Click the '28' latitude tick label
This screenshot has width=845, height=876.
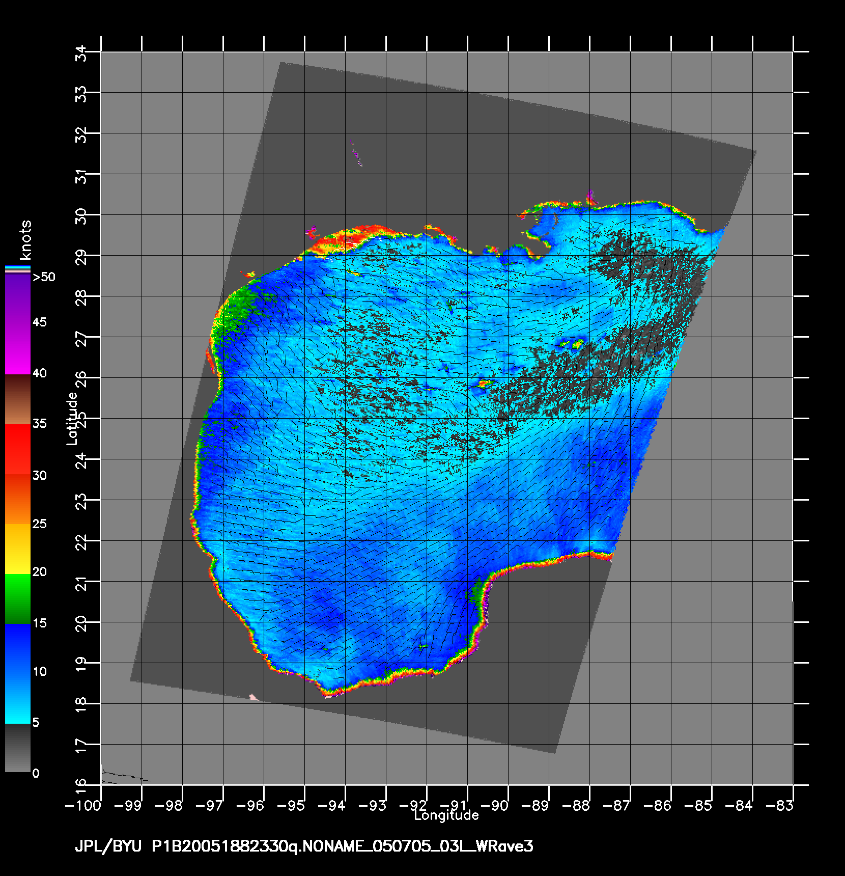(x=81, y=297)
